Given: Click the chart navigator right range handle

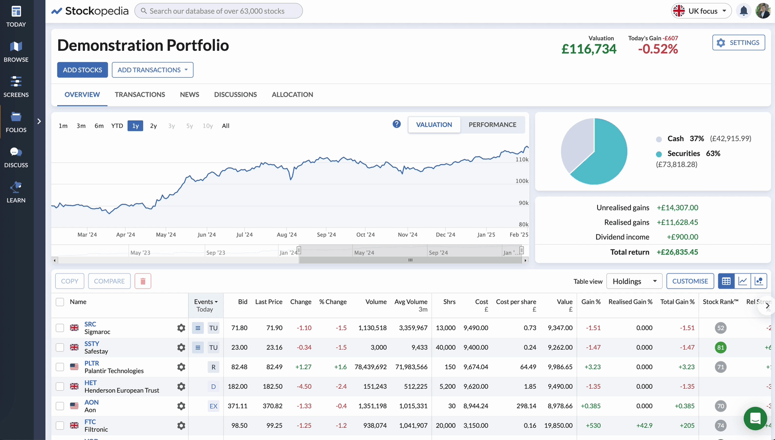Looking at the screenshot, I should tap(521, 251).
